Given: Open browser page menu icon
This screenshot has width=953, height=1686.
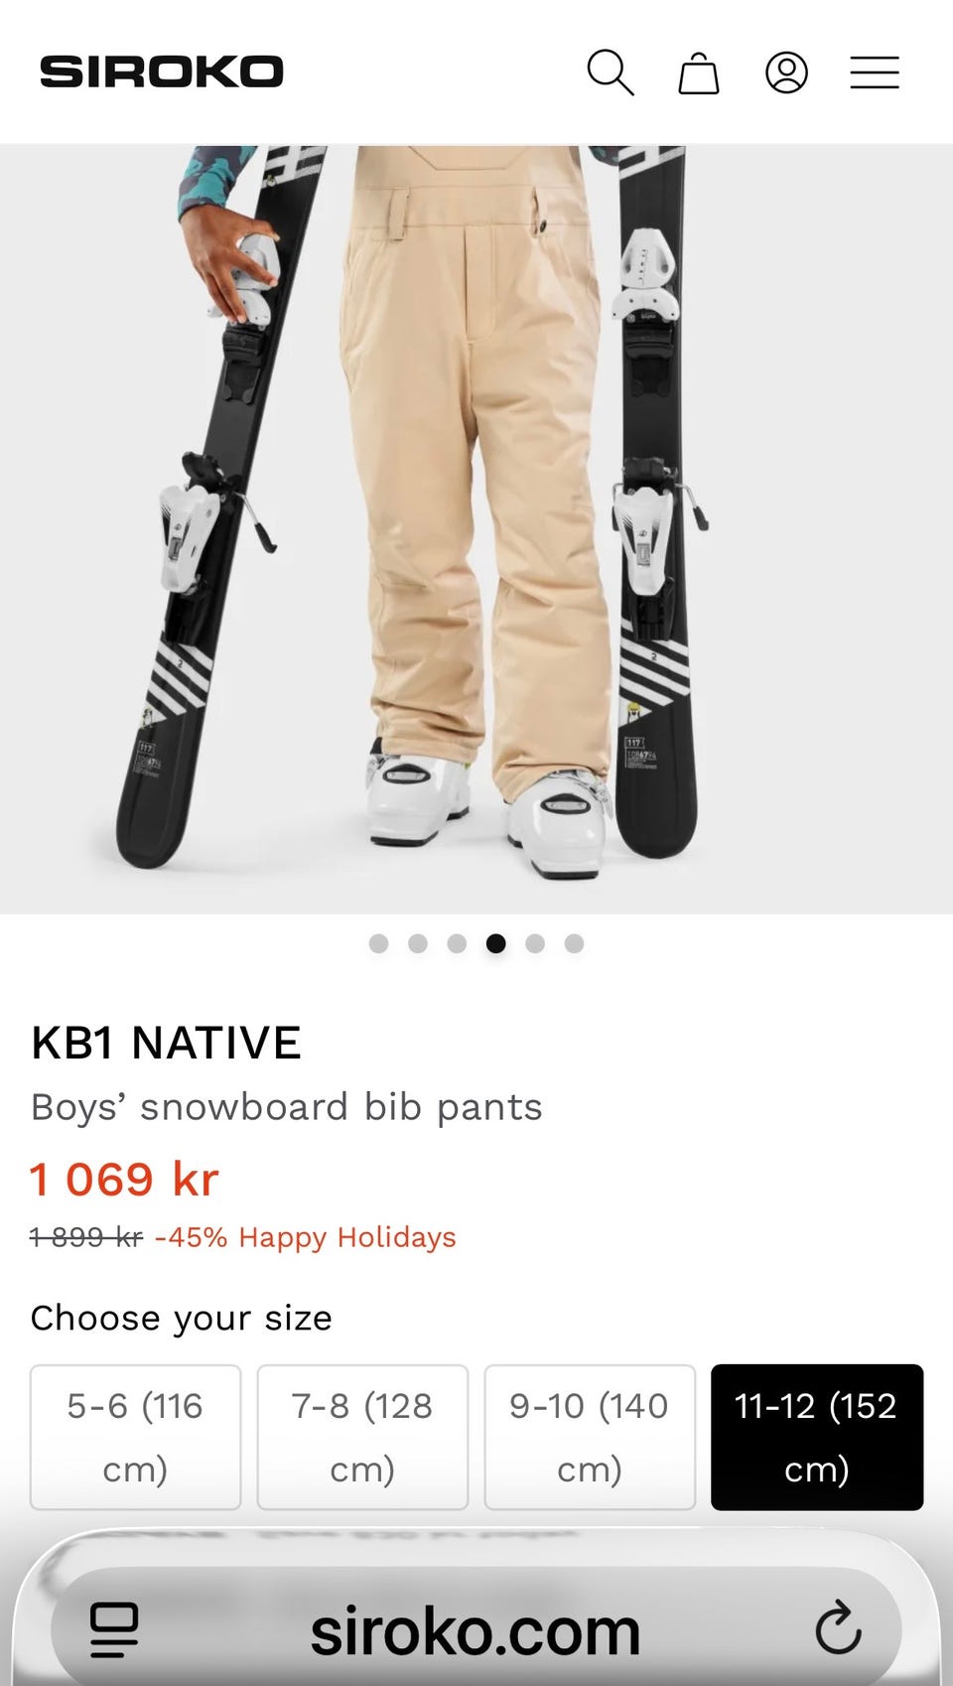Looking at the screenshot, I should pyautogui.click(x=114, y=1629).
